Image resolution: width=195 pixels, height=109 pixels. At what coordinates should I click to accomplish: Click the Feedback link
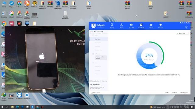click(174, 93)
